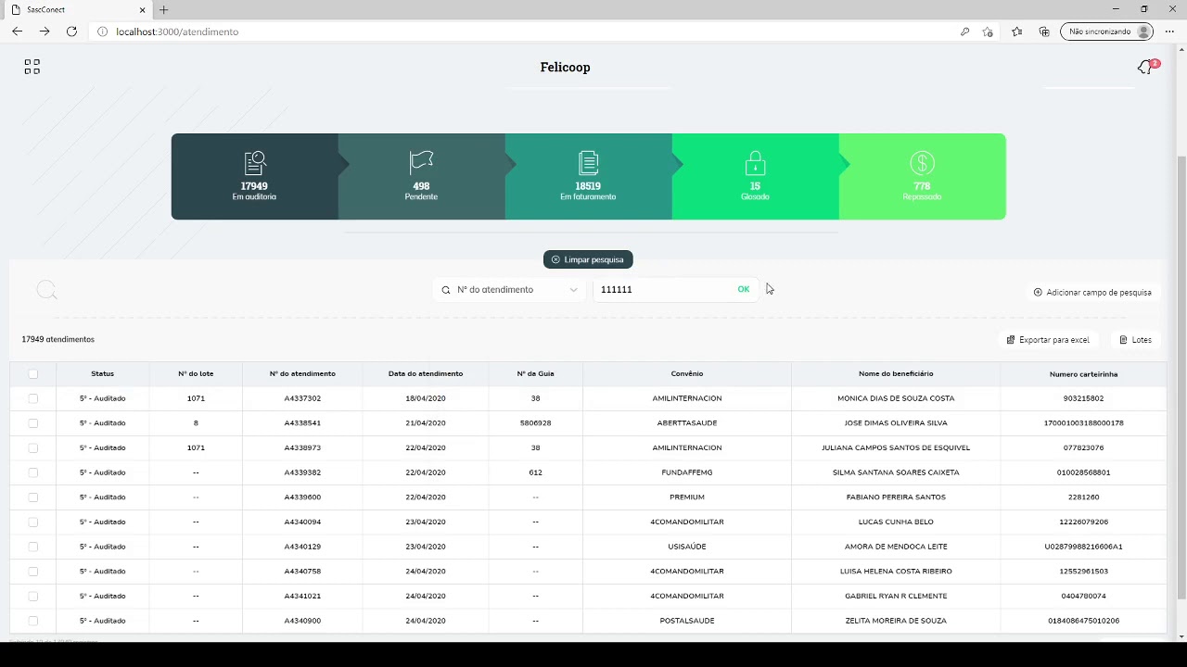
Task: Click the Numero carteirinha column header
Action: coord(1083,374)
